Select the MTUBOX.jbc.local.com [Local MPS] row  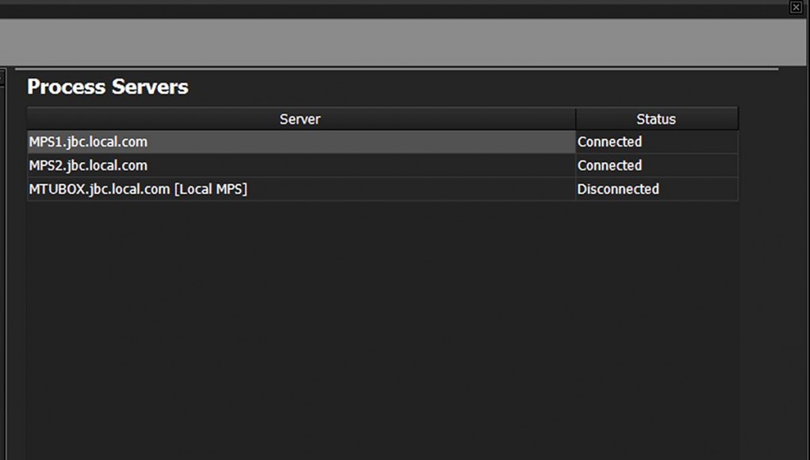301,190
